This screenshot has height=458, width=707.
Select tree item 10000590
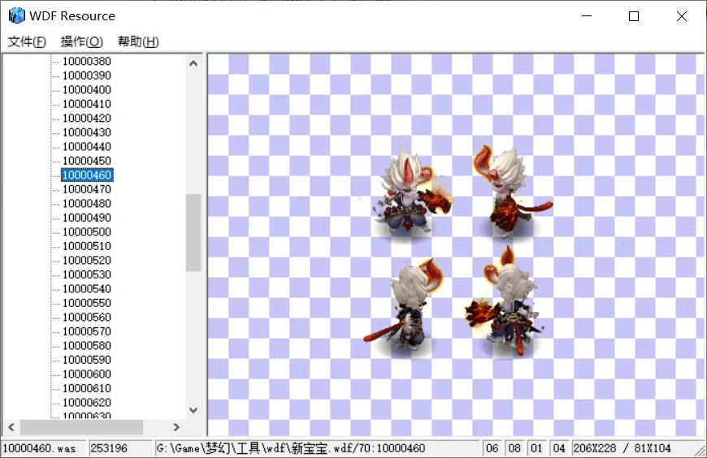click(87, 360)
